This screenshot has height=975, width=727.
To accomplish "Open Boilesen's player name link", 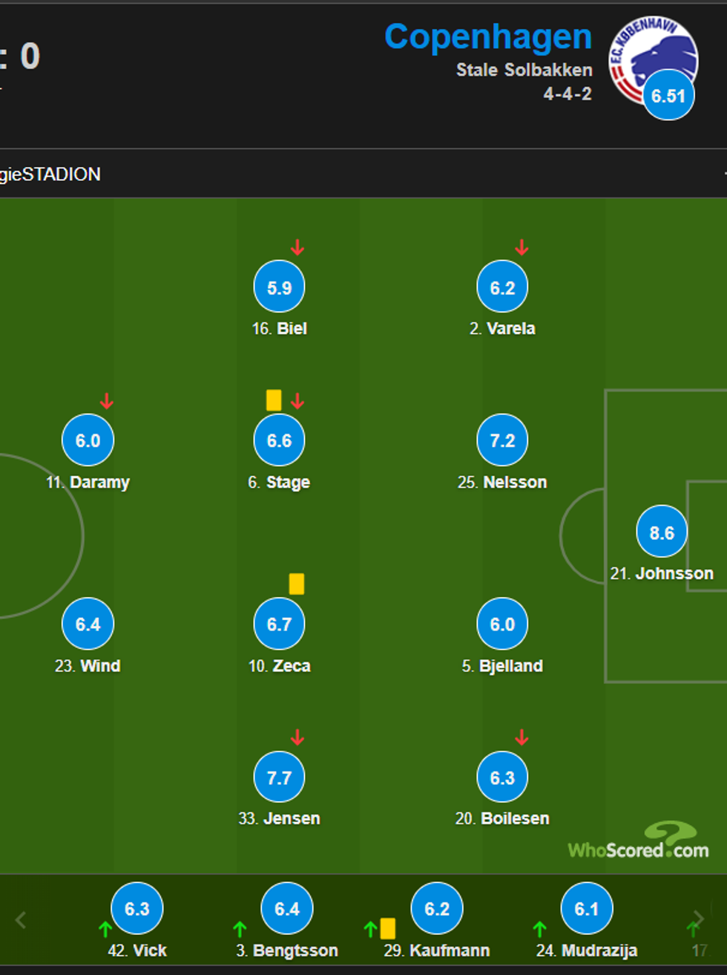I will pyautogui.click(x=515, y=818).
